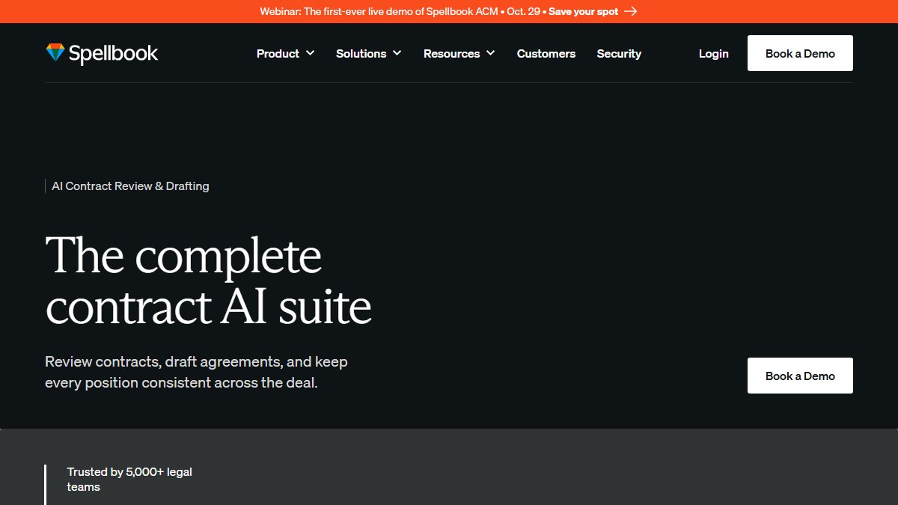The height and width of the screenshot is (505, 898).
Task: Click the Spellbook gem logo icon
Action: [55, 52]
